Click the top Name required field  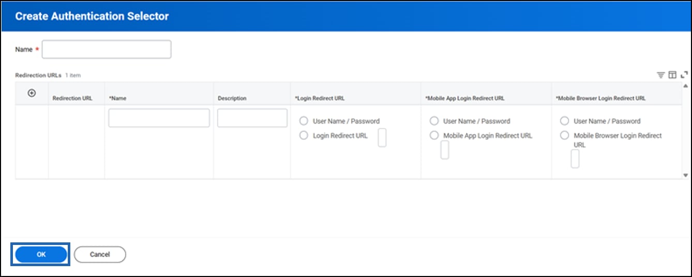pyautogui.click(x=107, y=50)
